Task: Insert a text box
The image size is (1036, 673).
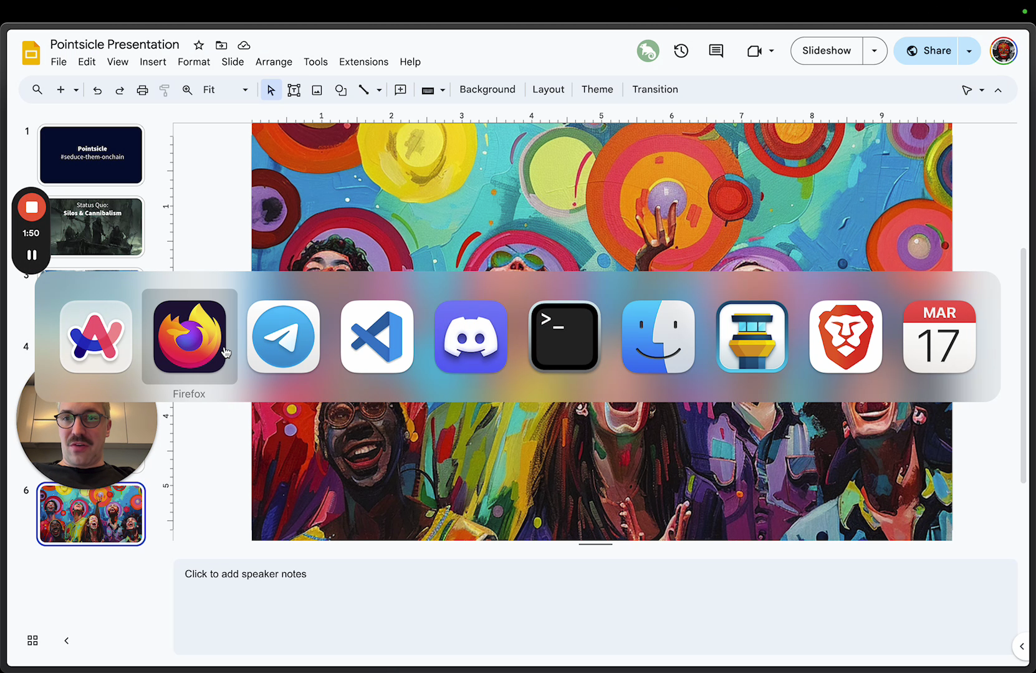Action: click(x=294, y=90)
